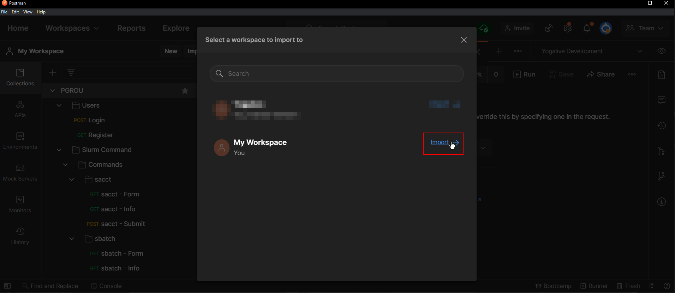Open Bootcamp in the status bar
Viewport: 675px width, 293px height.
coord(553,286)
